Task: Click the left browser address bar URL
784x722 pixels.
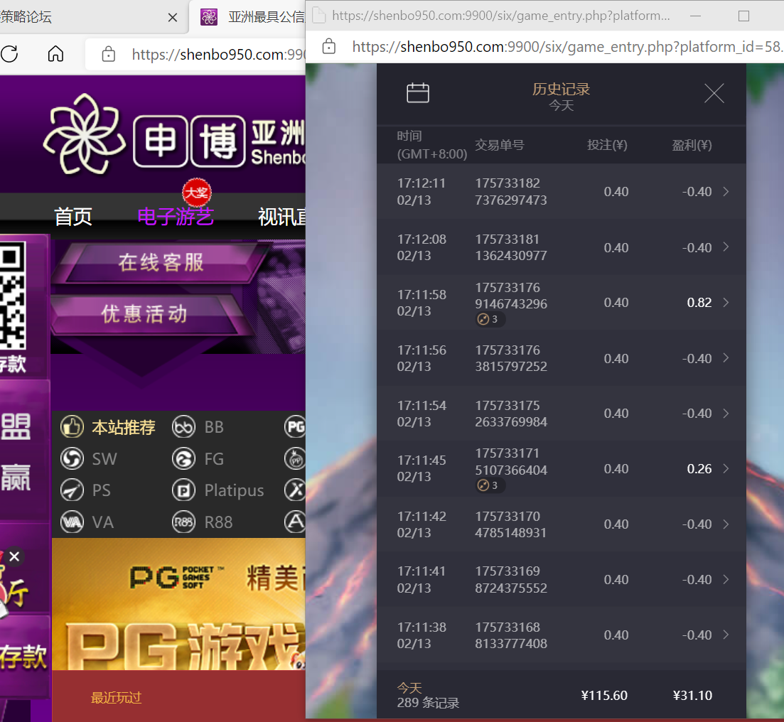Action: [x=218, y=54]
